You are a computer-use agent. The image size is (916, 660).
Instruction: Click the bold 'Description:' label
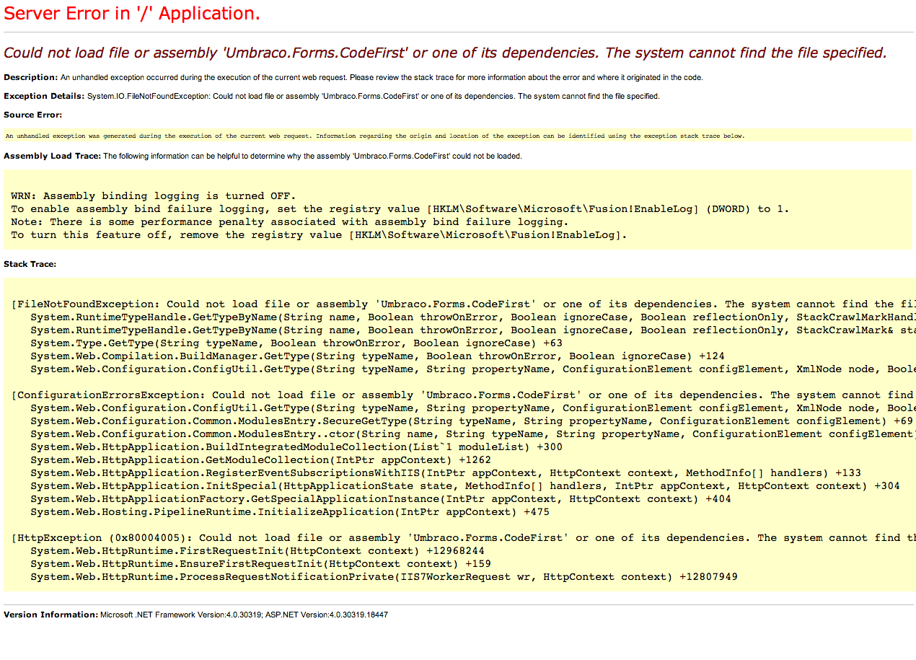click(x=30, y=77)
